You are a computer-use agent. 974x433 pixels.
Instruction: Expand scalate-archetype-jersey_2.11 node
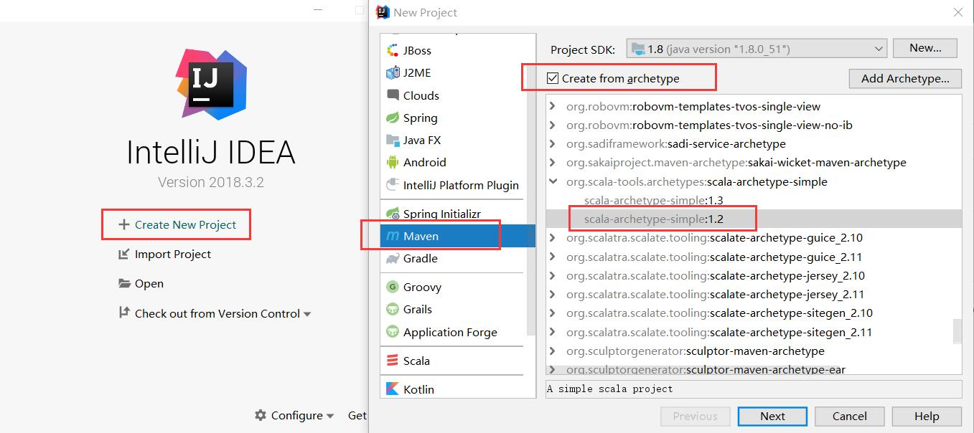(553, 294)
